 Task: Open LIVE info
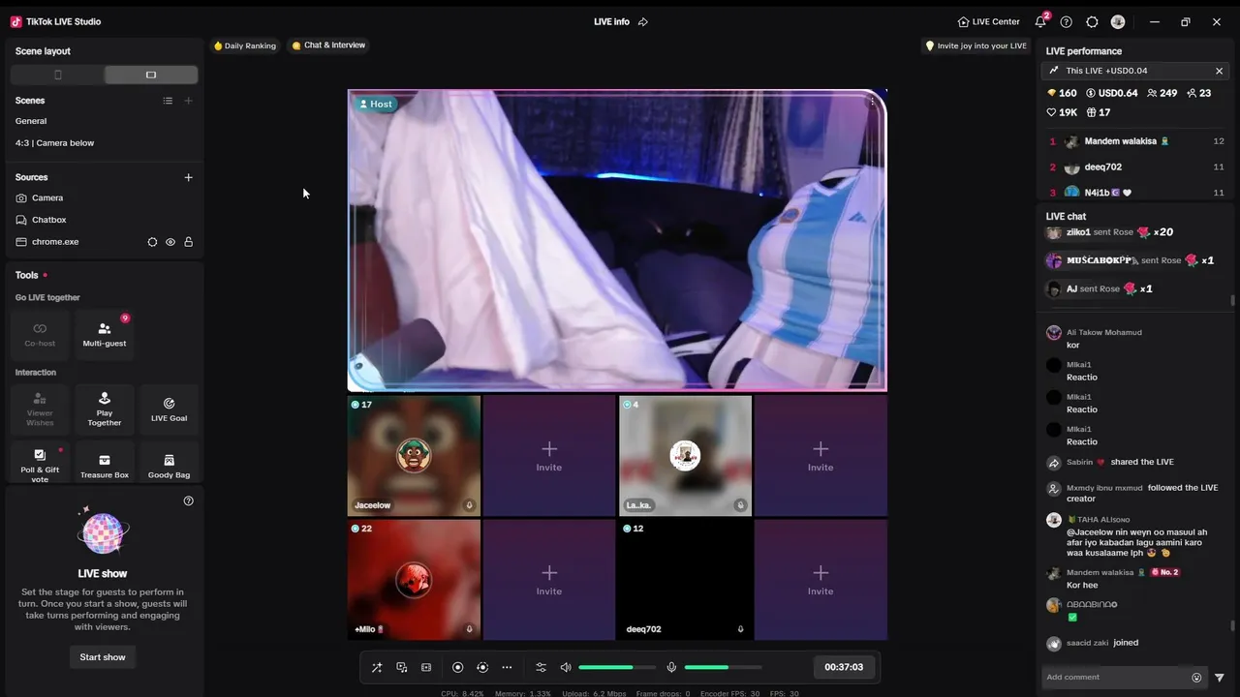click(611, 21)
